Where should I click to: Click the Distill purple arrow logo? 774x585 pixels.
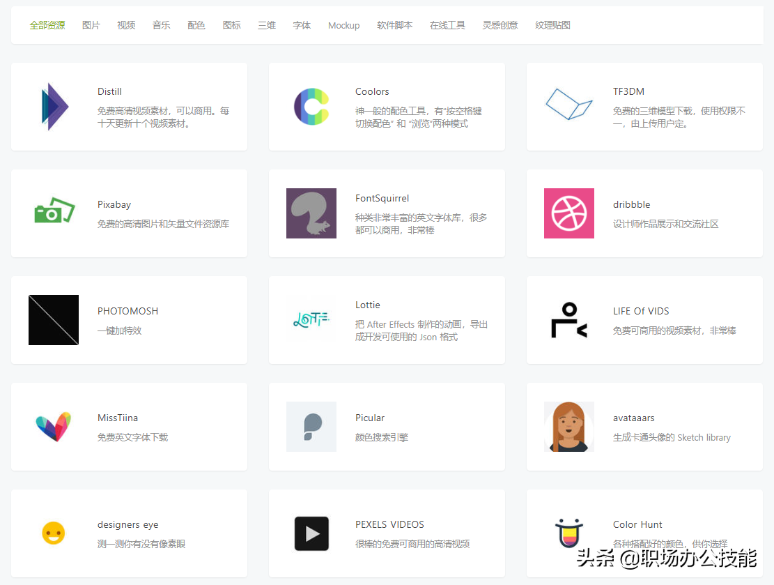[x=55, y=107]
